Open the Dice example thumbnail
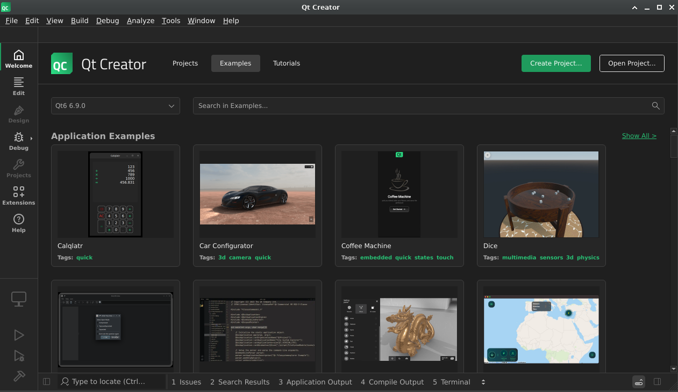The image size is (678, 392). 541,194
